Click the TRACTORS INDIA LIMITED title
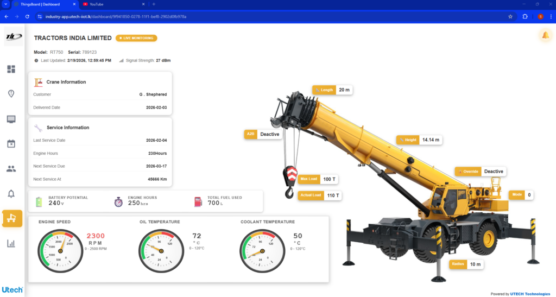 [73, 38]
